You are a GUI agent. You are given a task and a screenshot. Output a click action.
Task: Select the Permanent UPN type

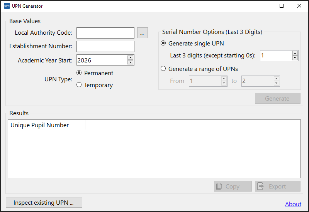95,73
